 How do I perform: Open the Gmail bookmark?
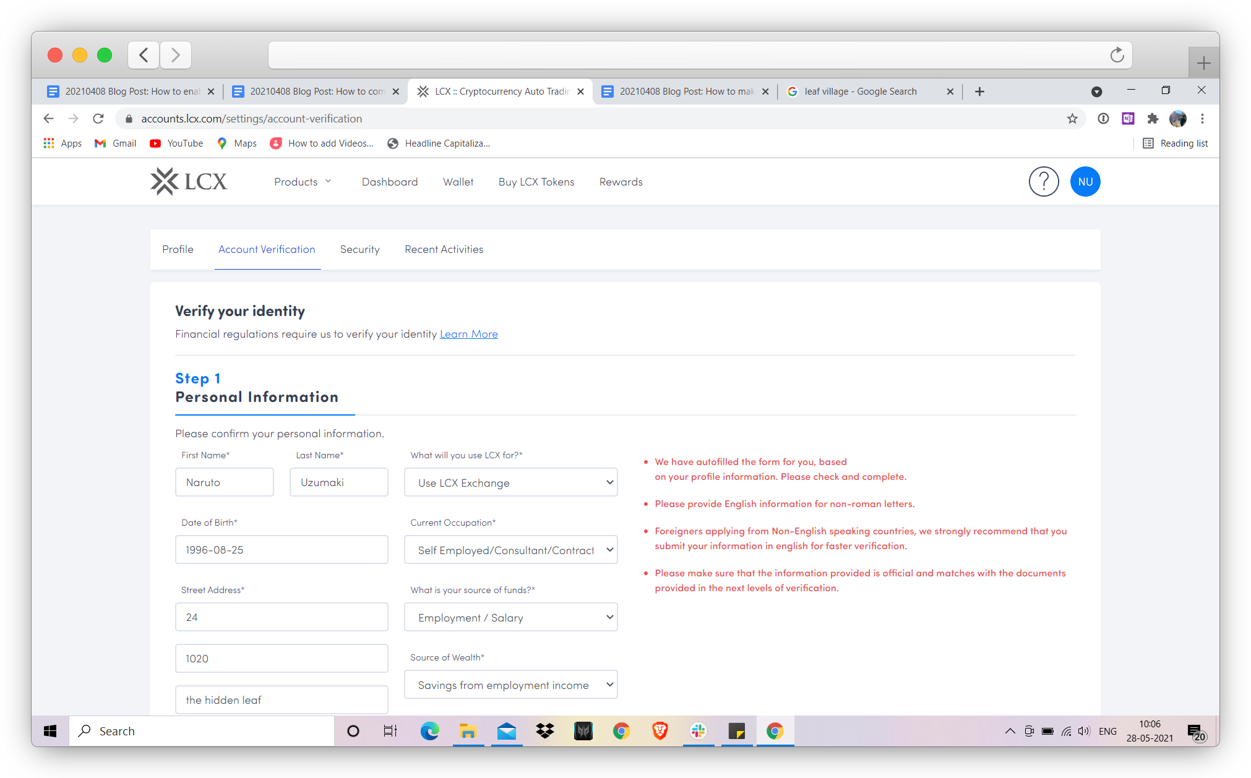[x=115, y=143]
